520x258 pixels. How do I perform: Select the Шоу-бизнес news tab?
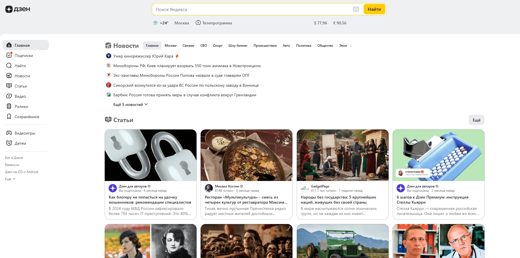238,46
